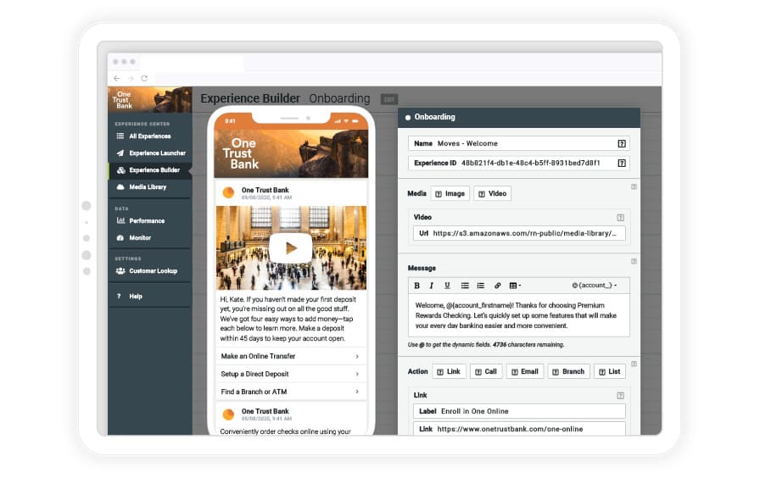Go back in the browser

pyautogui.click(x=117, y=78)
